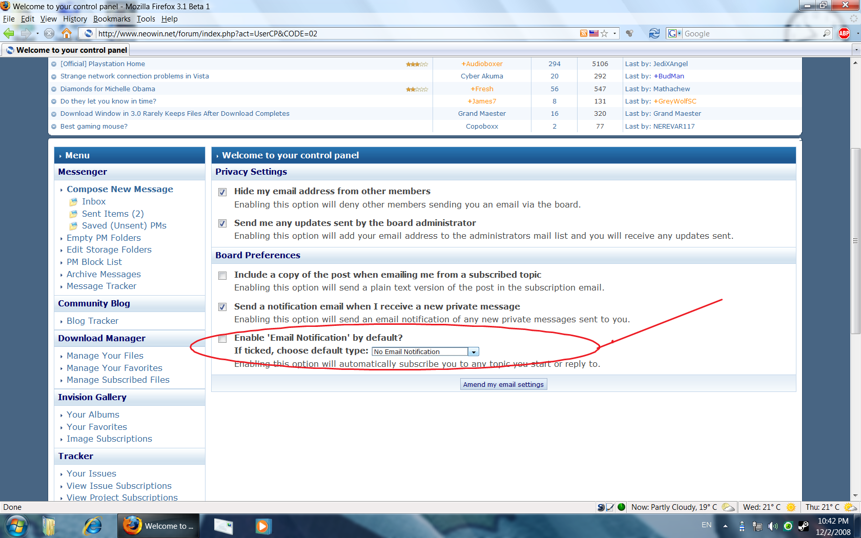Open the File menu
861x538 pixels.
9,19
